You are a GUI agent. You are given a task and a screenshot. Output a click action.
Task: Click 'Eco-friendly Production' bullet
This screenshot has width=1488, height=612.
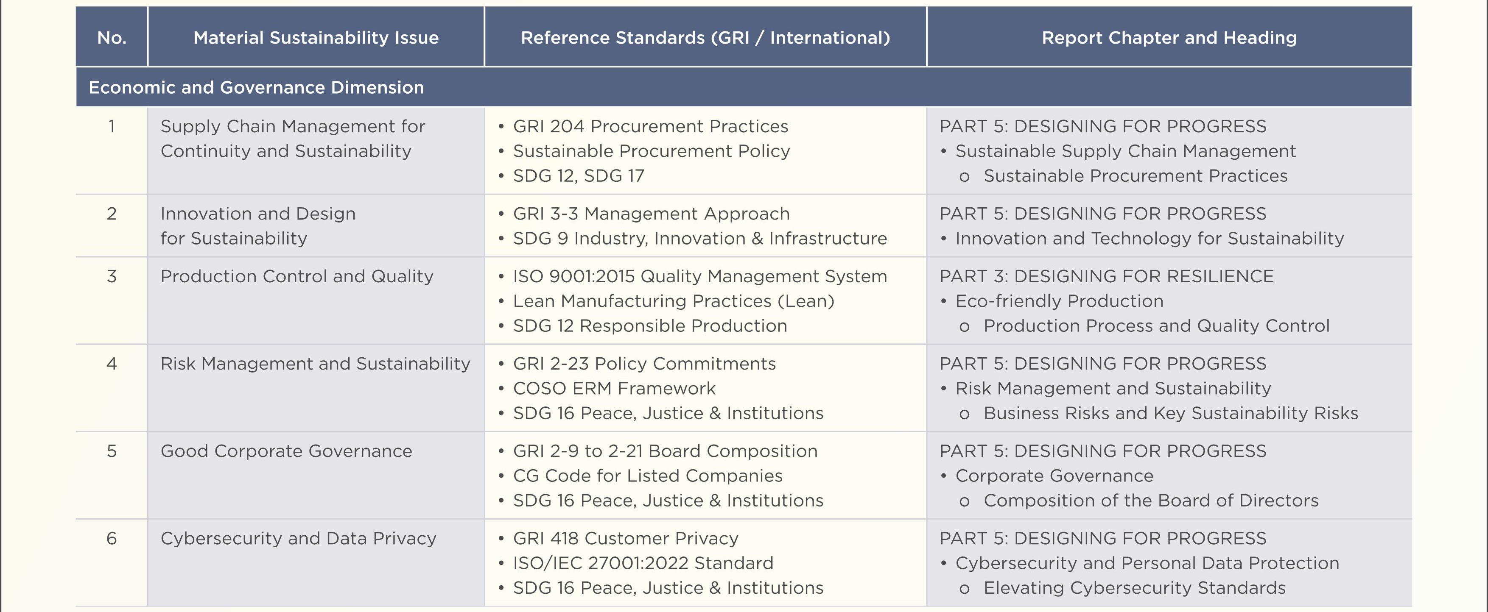(1059, 301)
